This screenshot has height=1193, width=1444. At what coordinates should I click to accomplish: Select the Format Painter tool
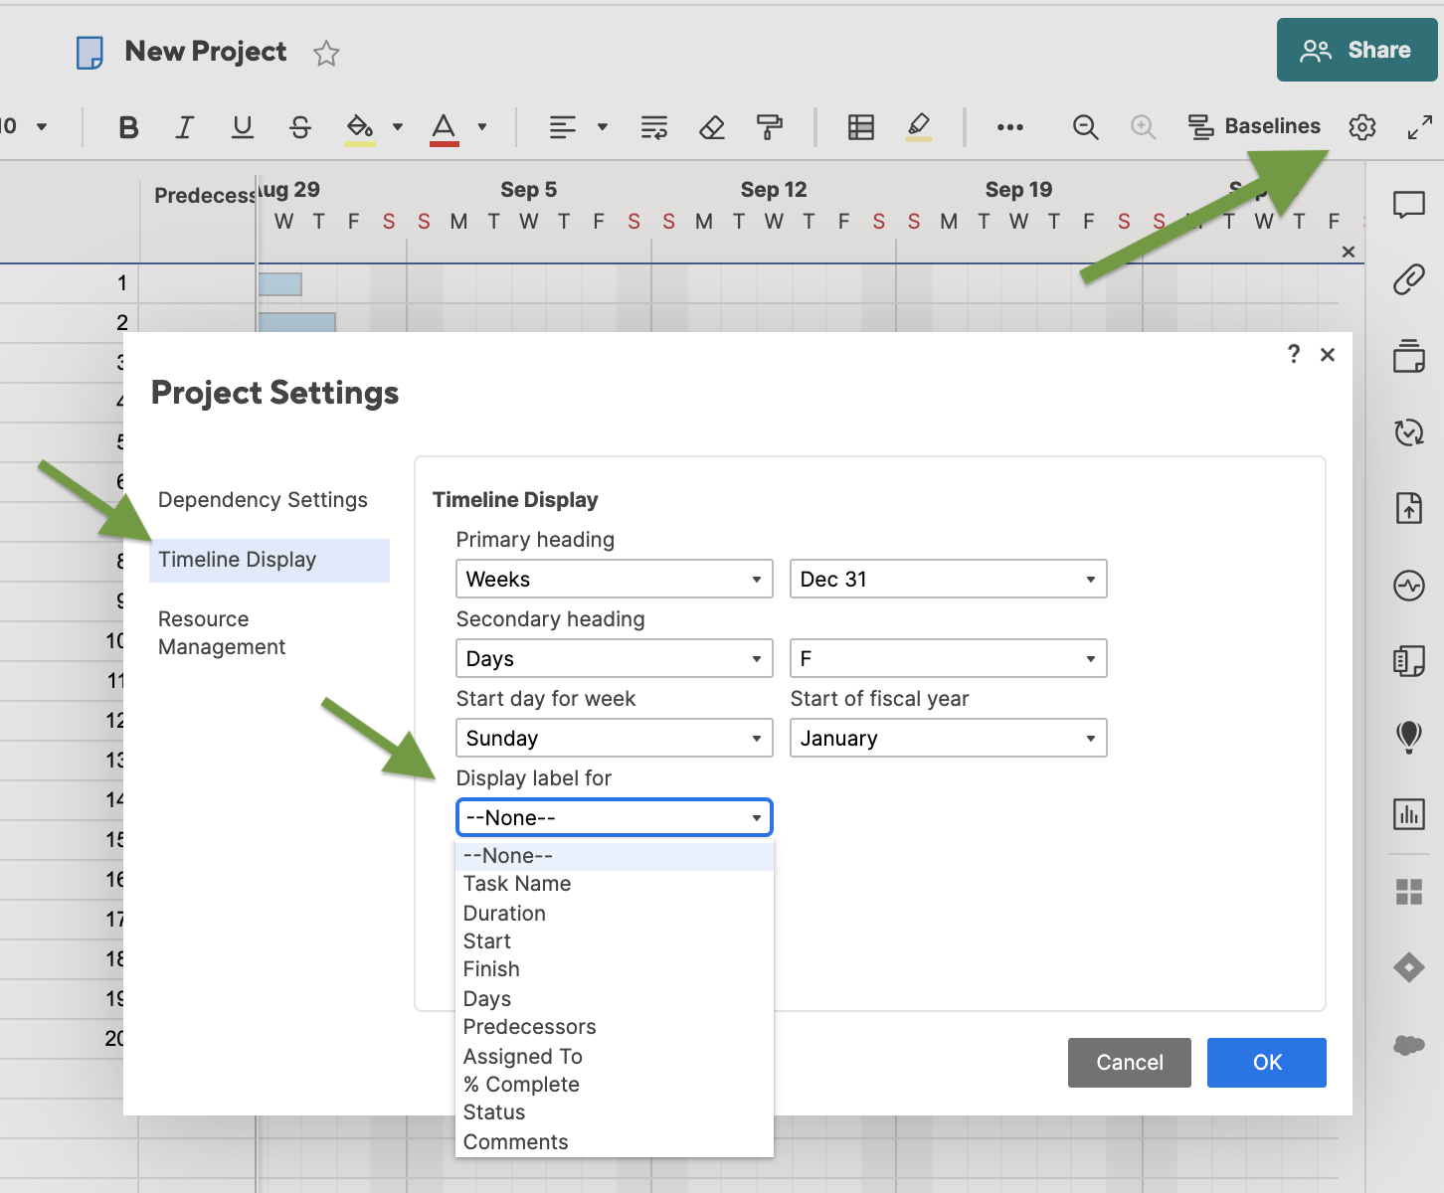click(x=772, y=127)
